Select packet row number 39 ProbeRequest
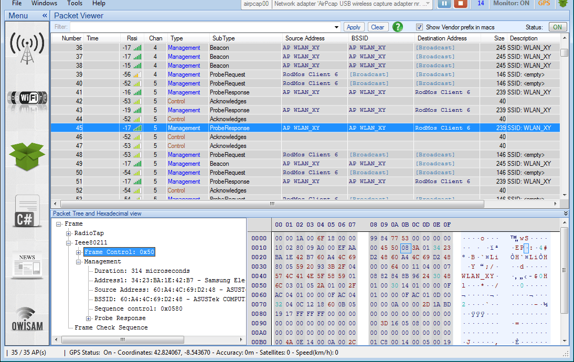574x362 pixels. [305, 74]
